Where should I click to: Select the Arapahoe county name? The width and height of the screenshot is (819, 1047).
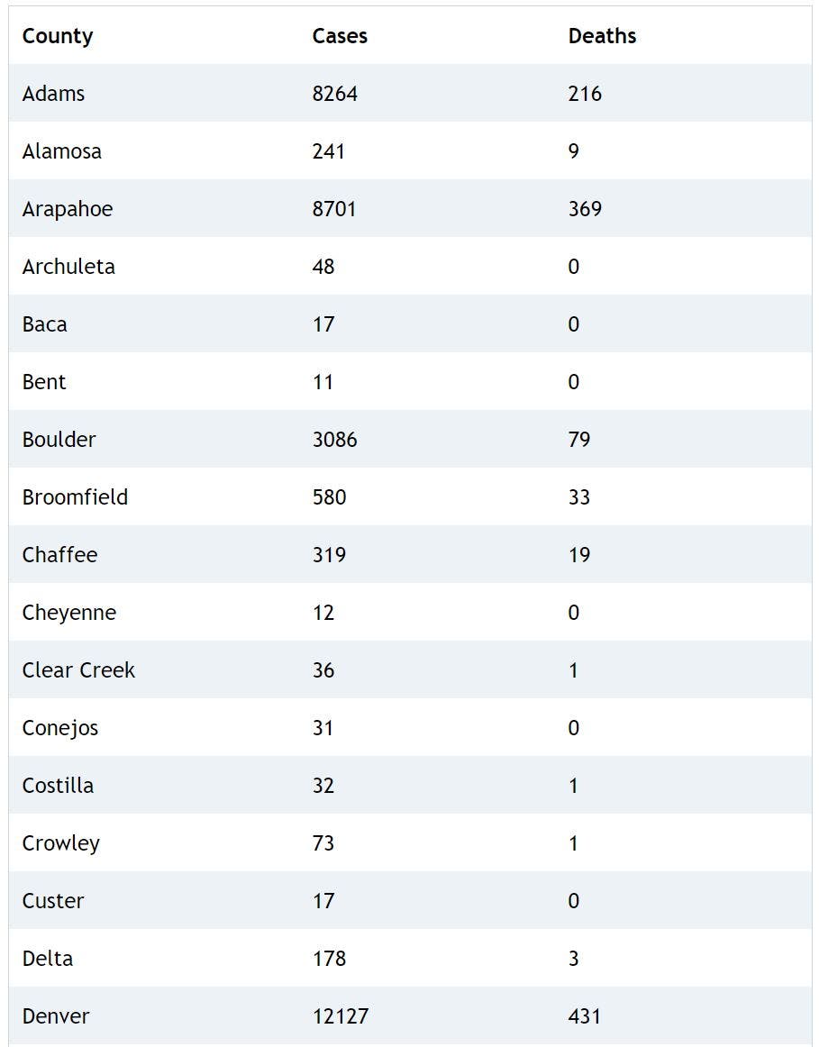68,209
